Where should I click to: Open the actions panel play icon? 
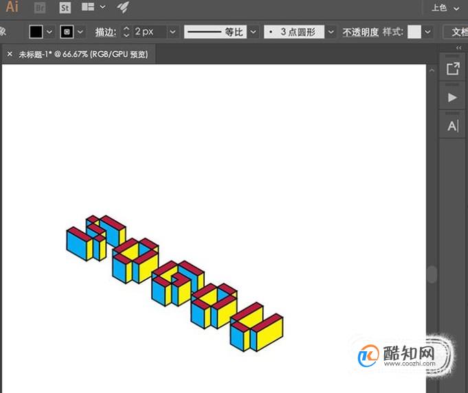(x=452, y=97)
